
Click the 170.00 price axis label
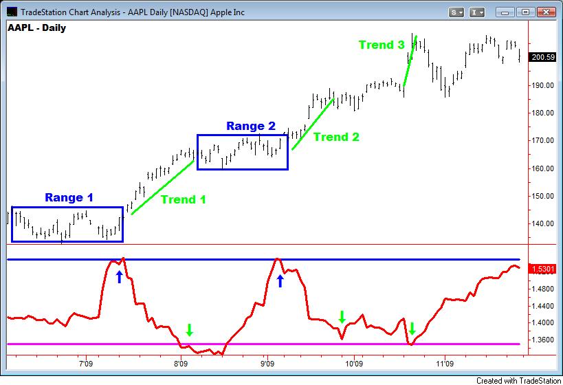[x=543, y=140]
